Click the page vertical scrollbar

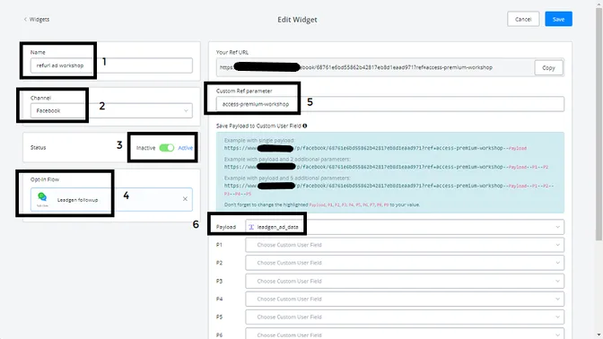[x=599, y=123]
